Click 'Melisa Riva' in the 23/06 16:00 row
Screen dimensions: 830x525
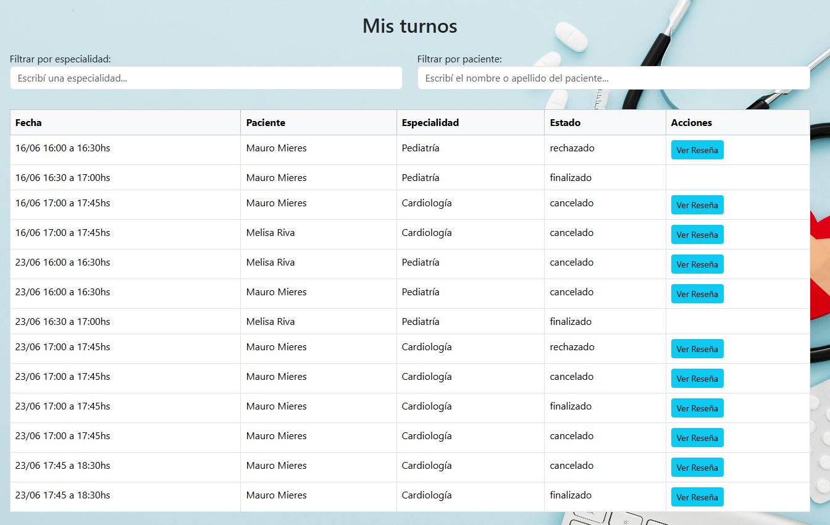pos(270,262)
